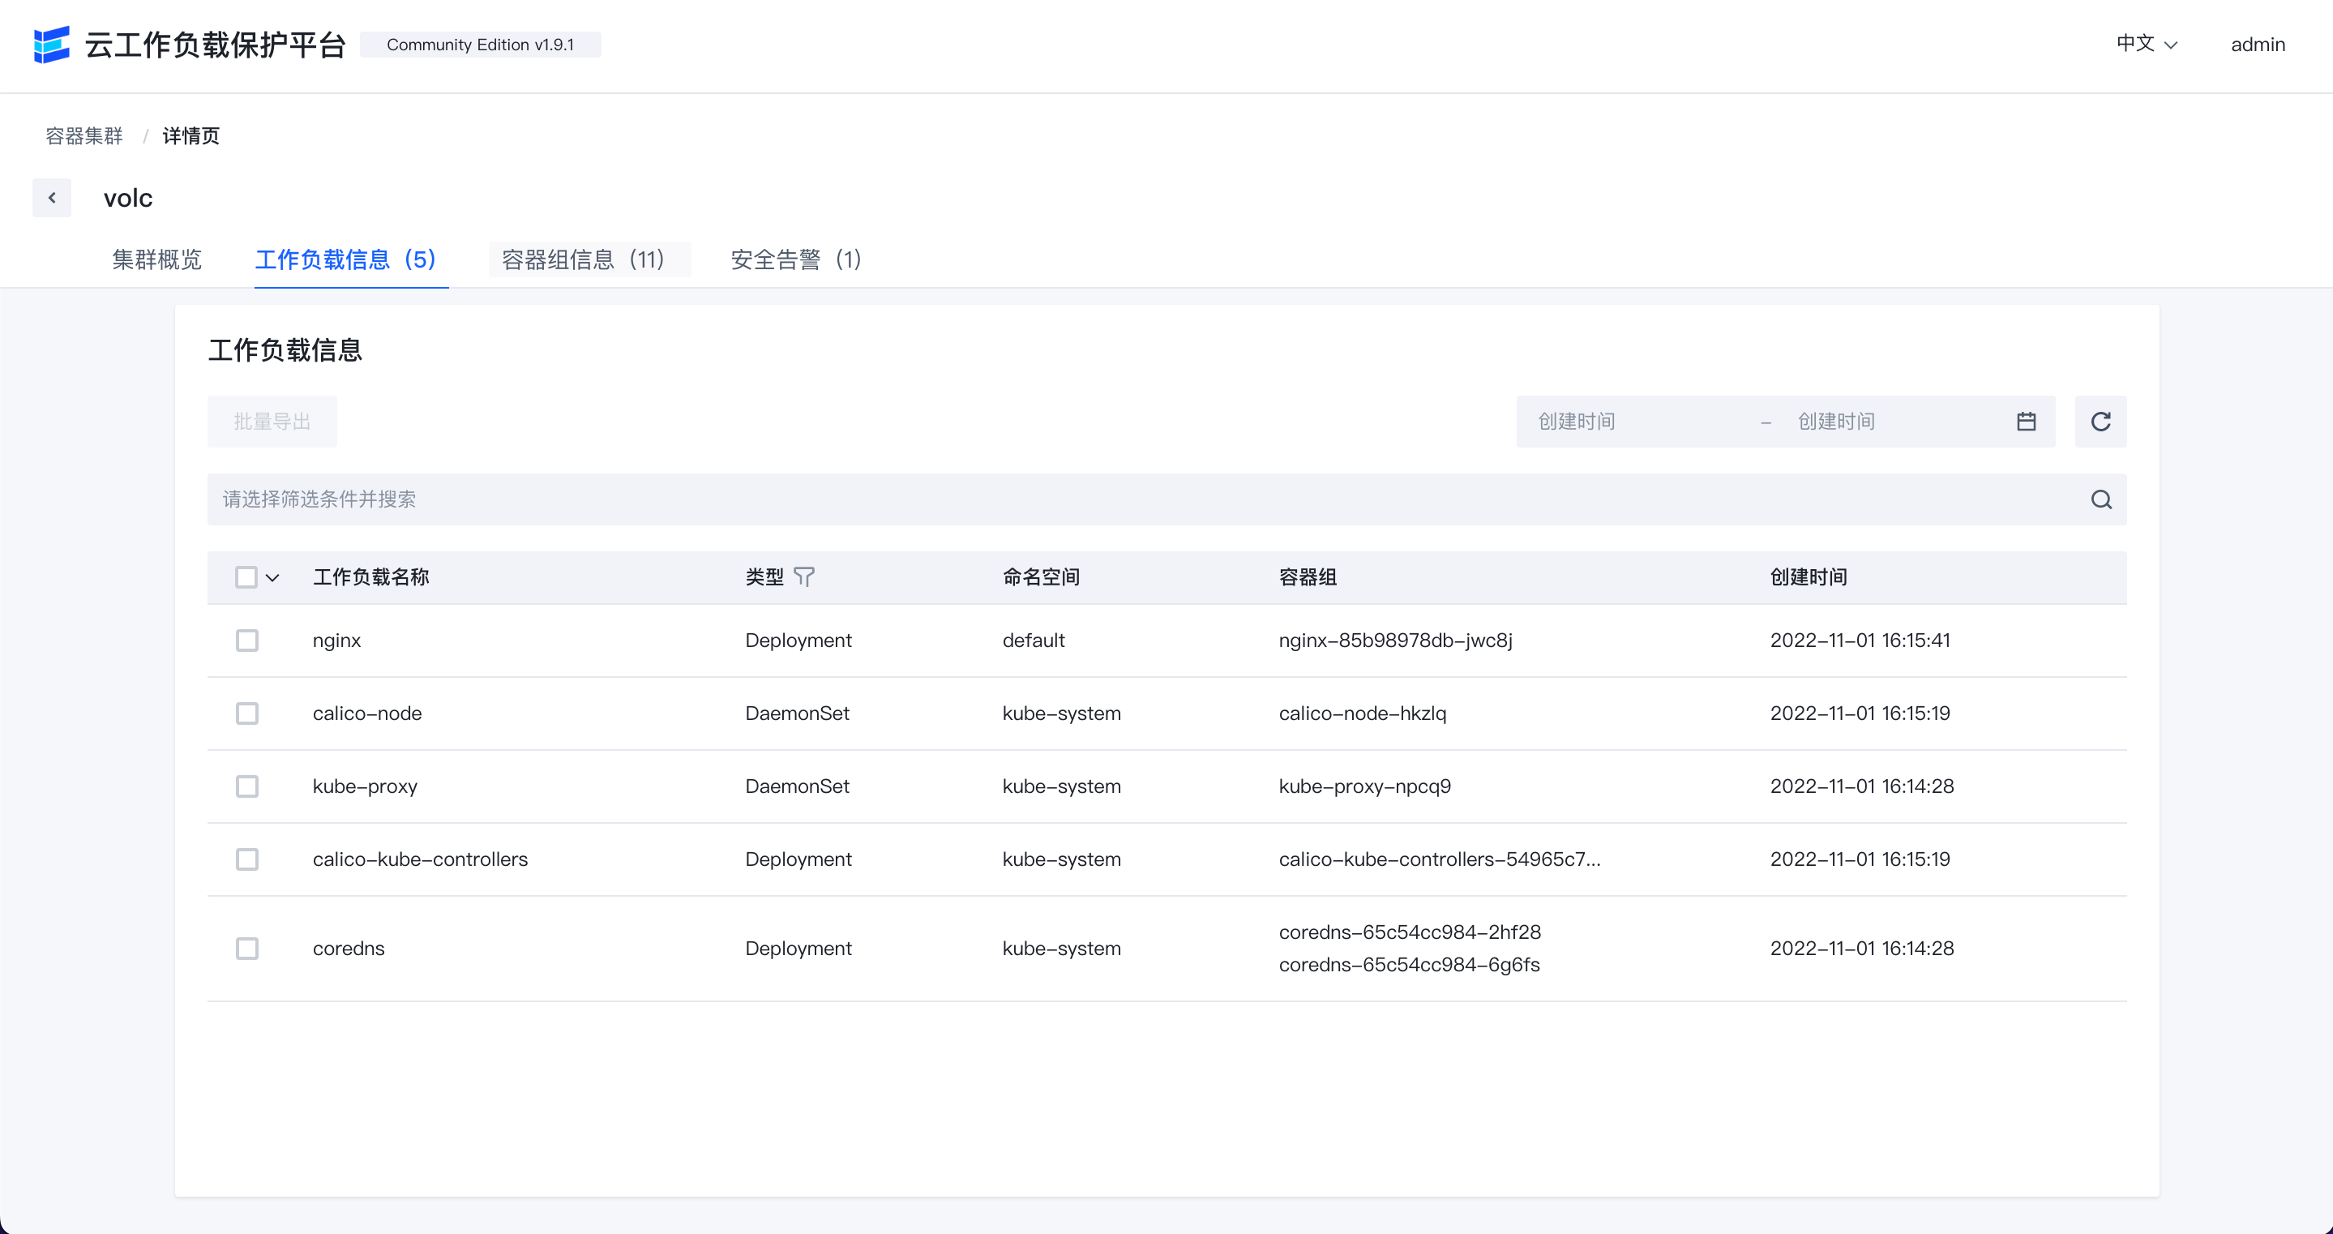Click the filter icon beside 类型 column
Screen dimensions: 2333x1234
tap(803, 577)
